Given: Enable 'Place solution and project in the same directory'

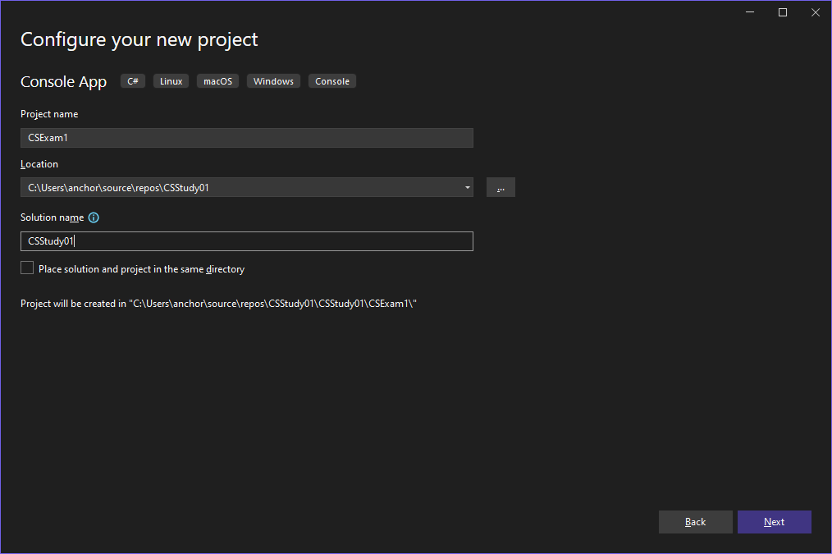Looking at the screenshot, I should click(x=27, y=268).
